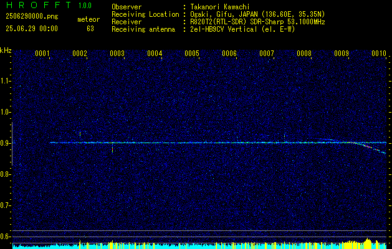The height and width of the screenshot is (249, 392).
Task: Click the meteor echo above the carrier near 0002
Action: (x=80, y=134)
